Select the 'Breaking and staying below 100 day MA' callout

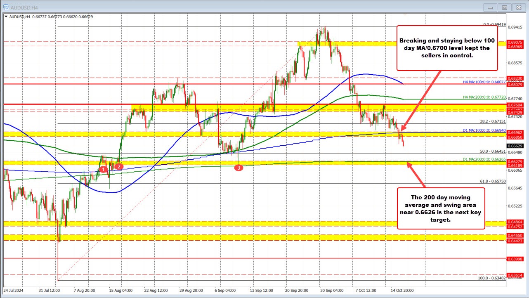(446, 48)
